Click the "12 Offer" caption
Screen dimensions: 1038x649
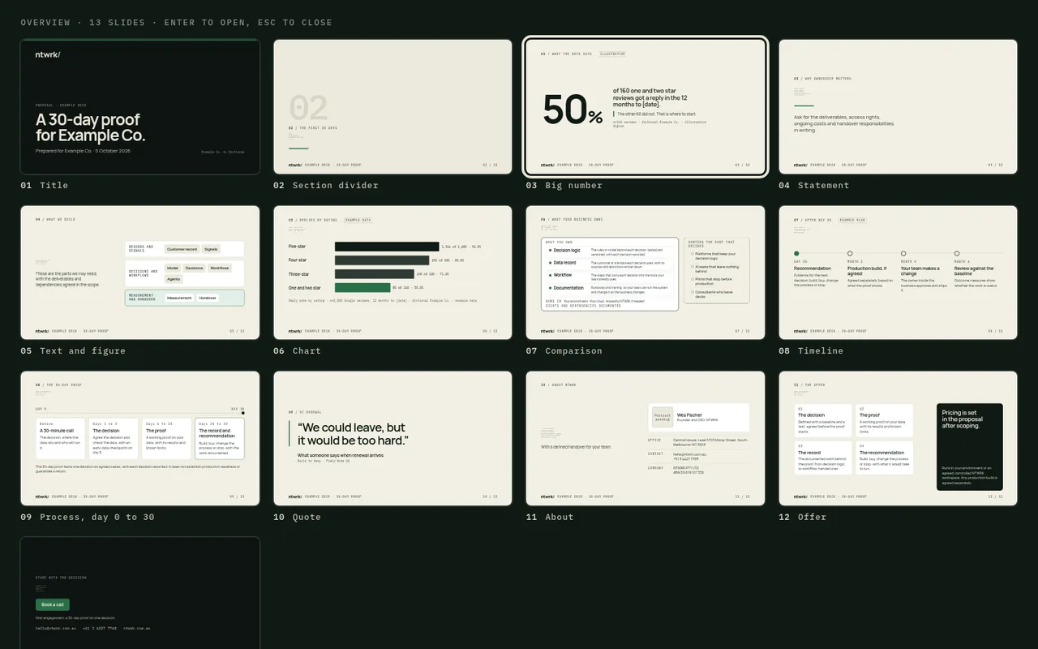point(803,517)
